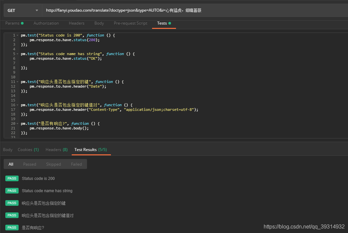
Task: Click the '是否有响应?' test result
Action: coord(33,228)
